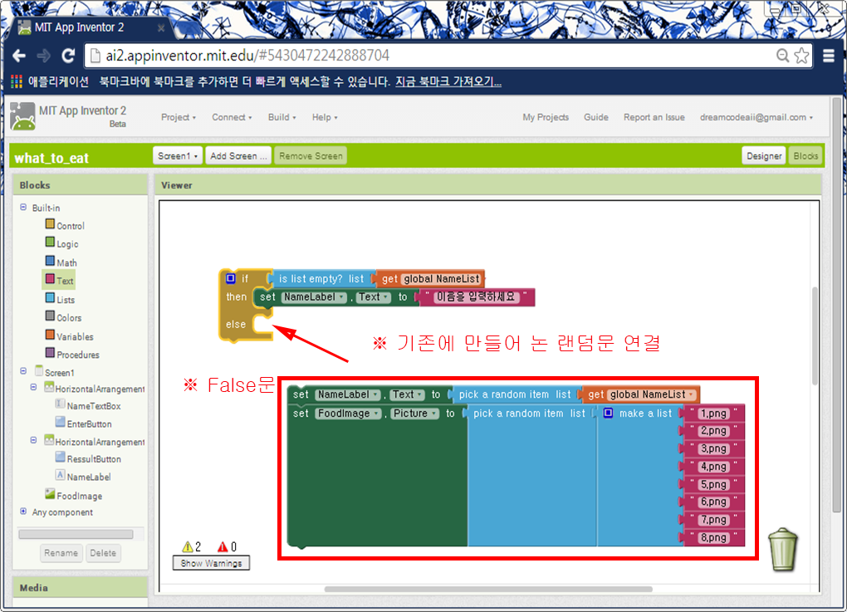
Task: Open the global NameList dropdown in the lower block
Action: pos(652,395)
